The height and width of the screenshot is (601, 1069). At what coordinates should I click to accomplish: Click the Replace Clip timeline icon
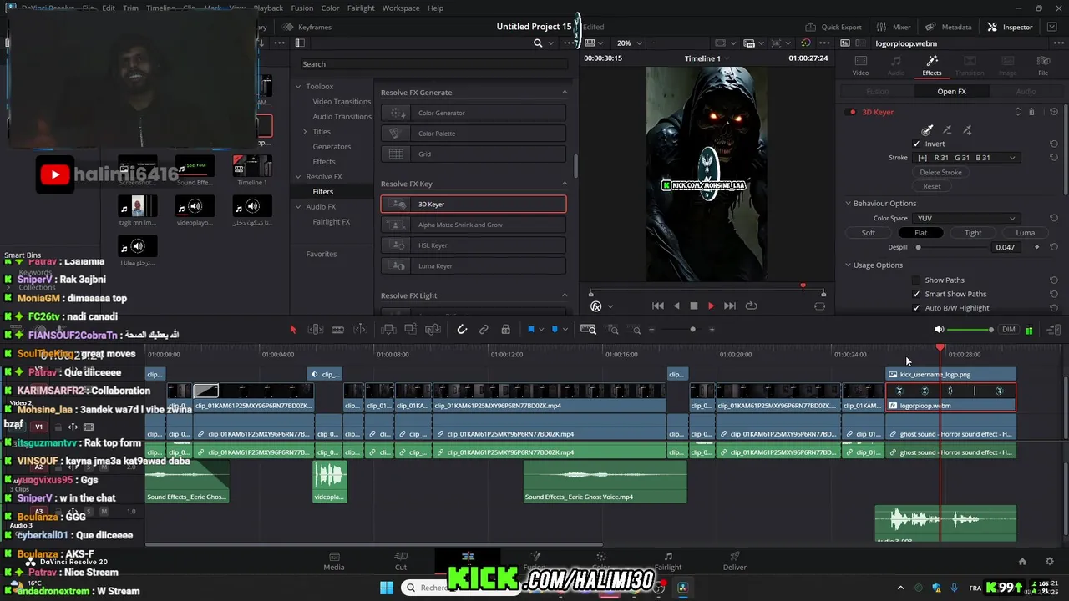tap(432, 330)
